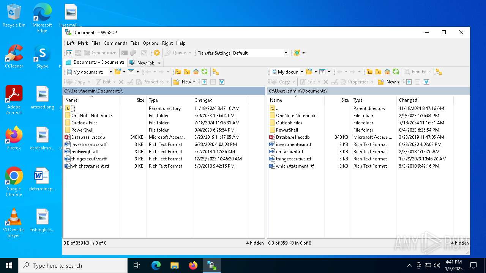486x273 pixels.
Task: Refresh the right panel directory
Action: 396,72
